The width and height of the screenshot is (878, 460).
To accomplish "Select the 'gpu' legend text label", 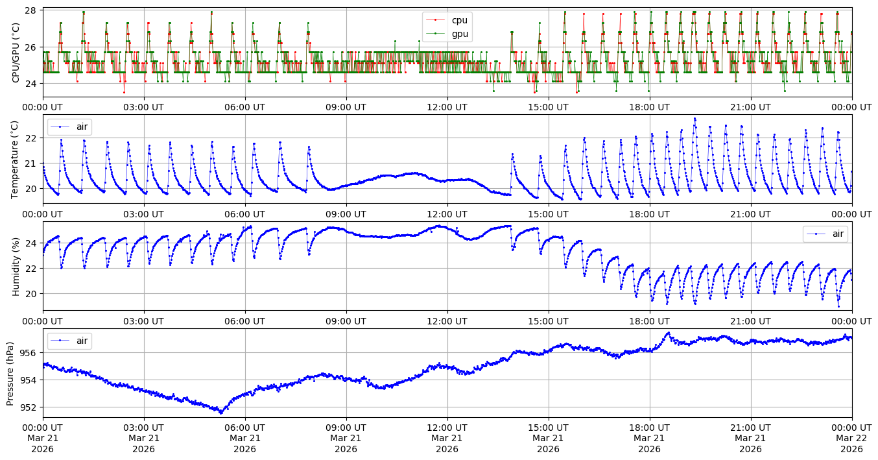I will pos(460,34).
